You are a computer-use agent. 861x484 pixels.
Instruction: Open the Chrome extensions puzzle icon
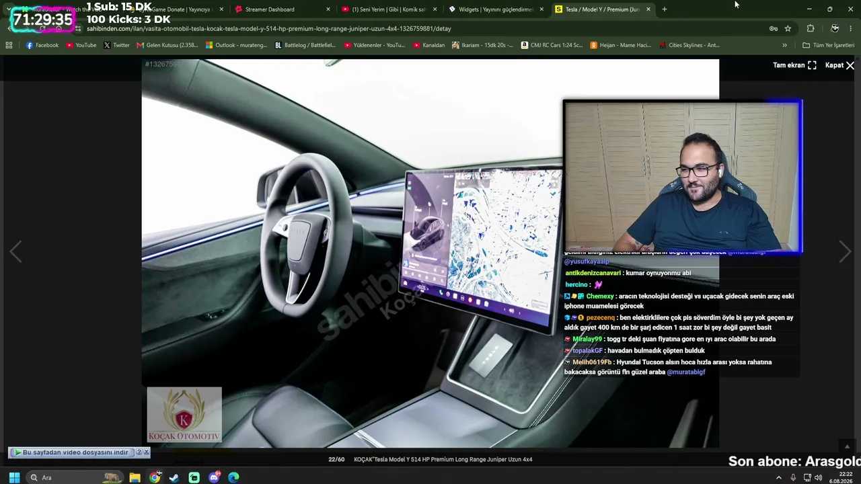tap(811, 28)
